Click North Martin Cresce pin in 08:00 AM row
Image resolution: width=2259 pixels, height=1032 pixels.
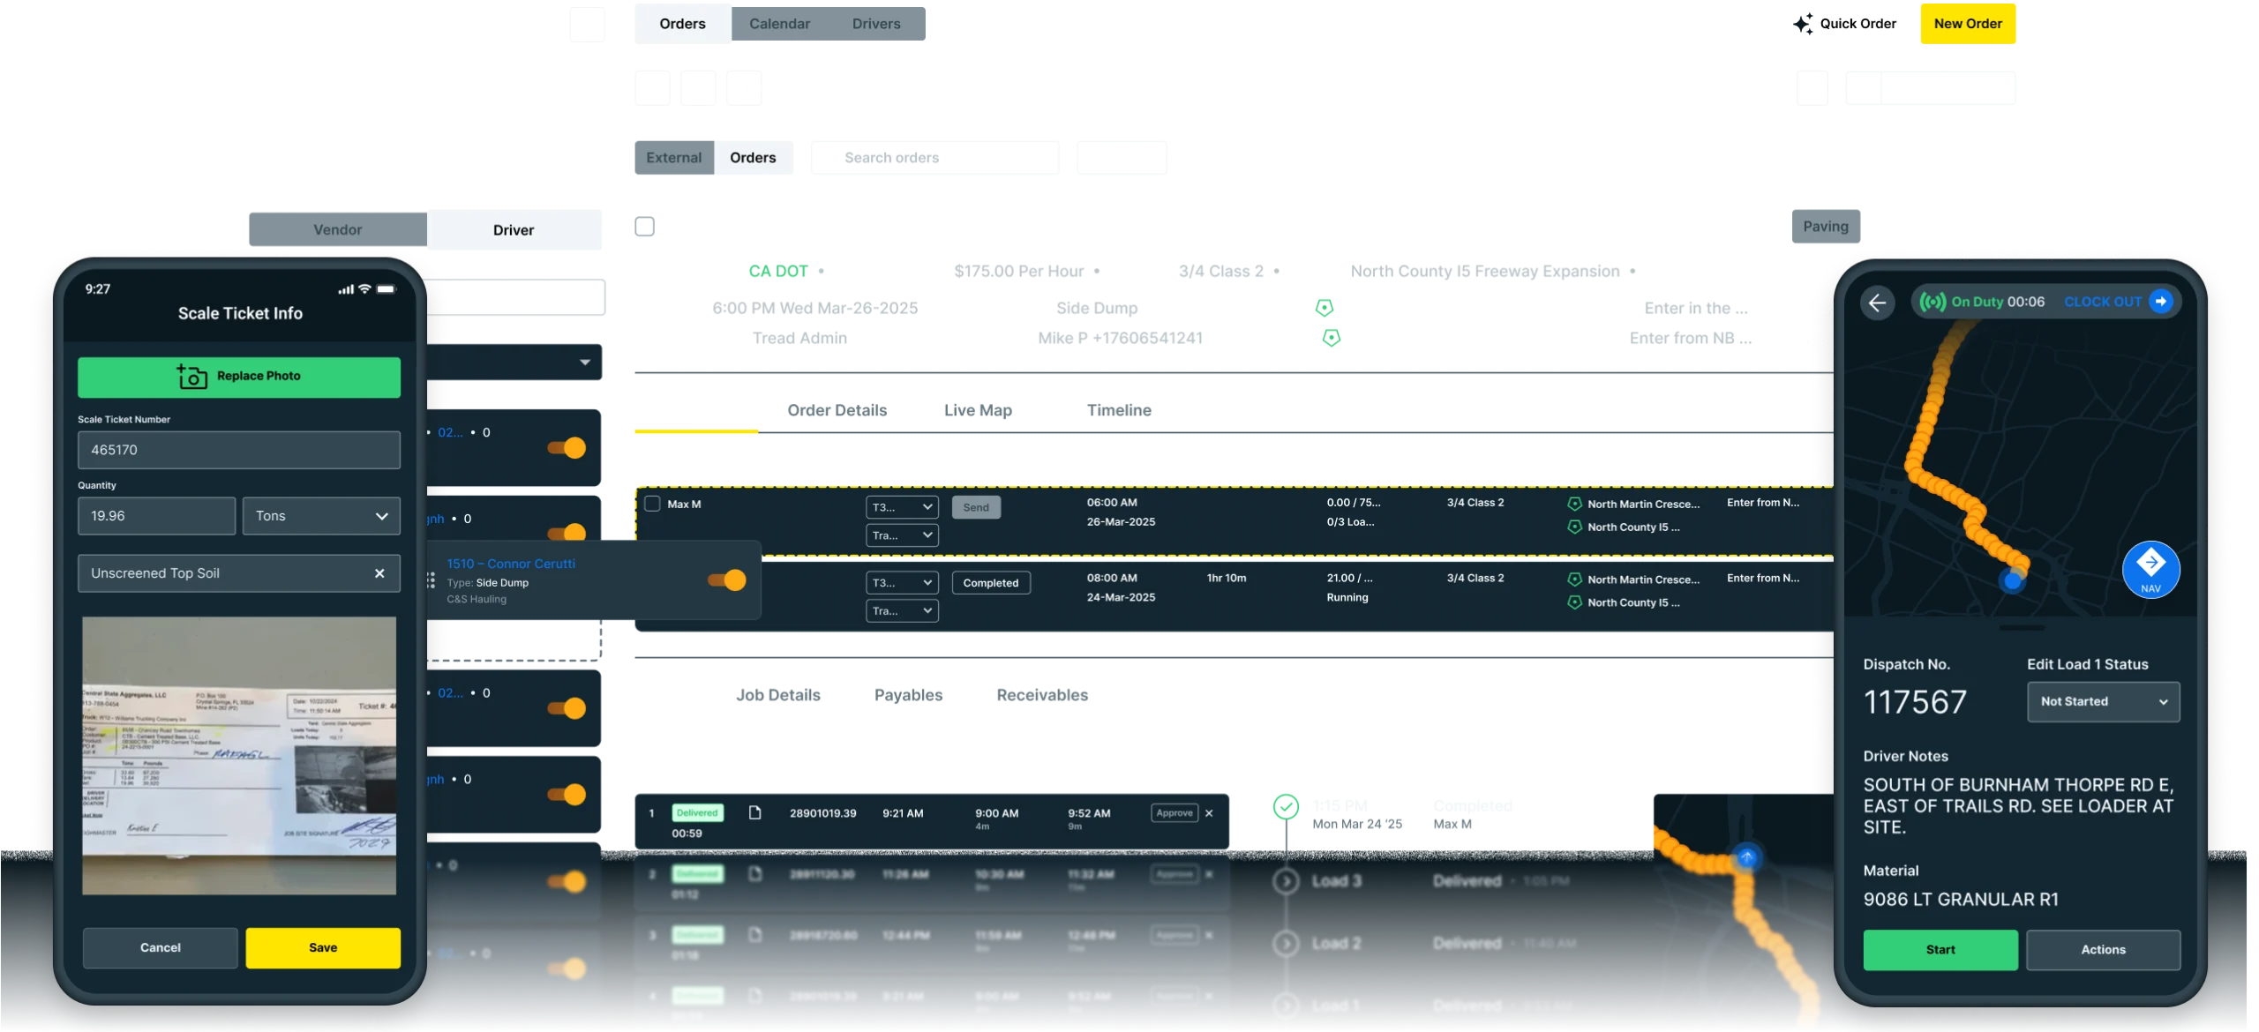point(1574,580)
